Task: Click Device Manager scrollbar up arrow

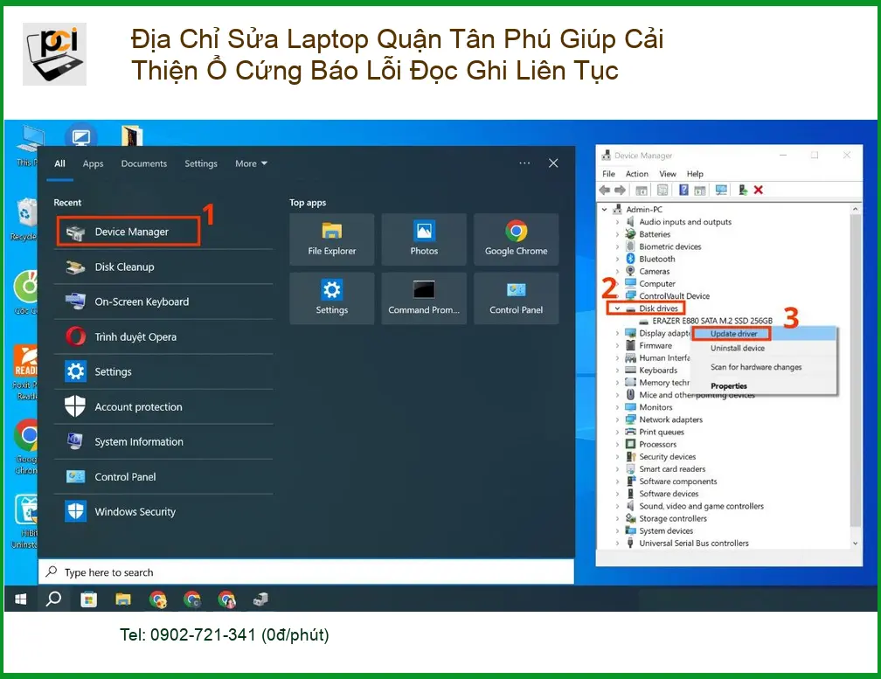Action: 855,209
